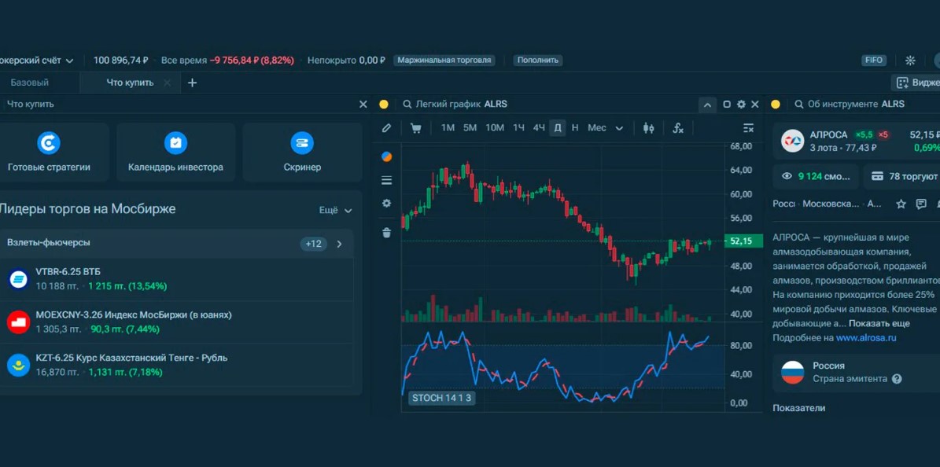Image resolution: width=940 pixels, height=467 pixels.
Task: Expand the Взлеты-фьючерсы list chevron
Action: tap(339, 244)
